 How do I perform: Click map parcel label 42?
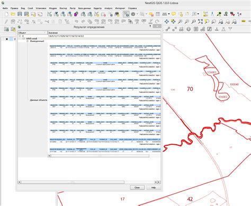[190, 199]
